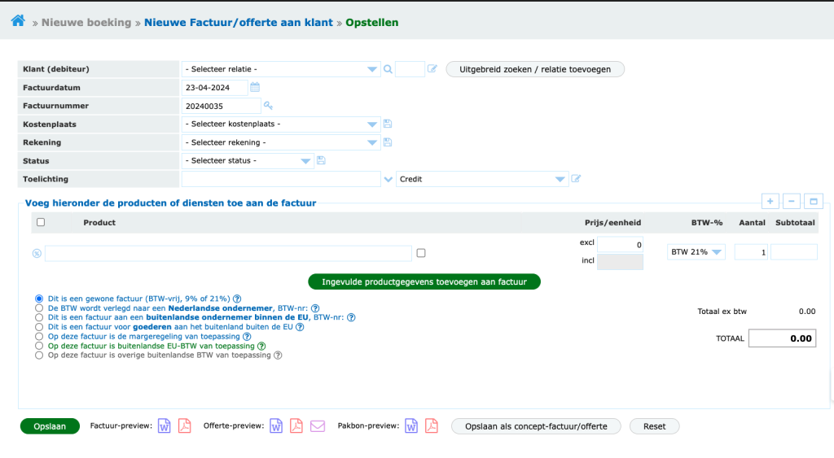Viewport: 834px width, 458px height.
Task: Click the Subtotaal field in product row
Action: 793,252
